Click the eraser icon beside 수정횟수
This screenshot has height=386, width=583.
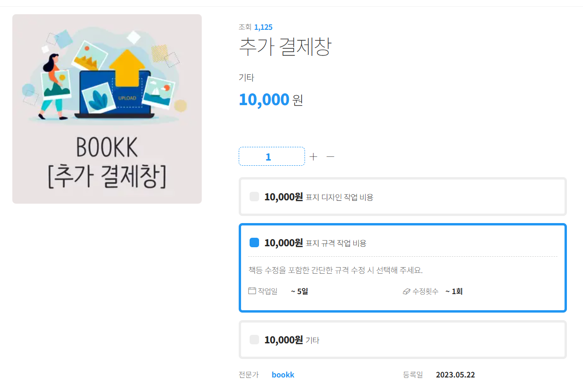tap(406, 291)
